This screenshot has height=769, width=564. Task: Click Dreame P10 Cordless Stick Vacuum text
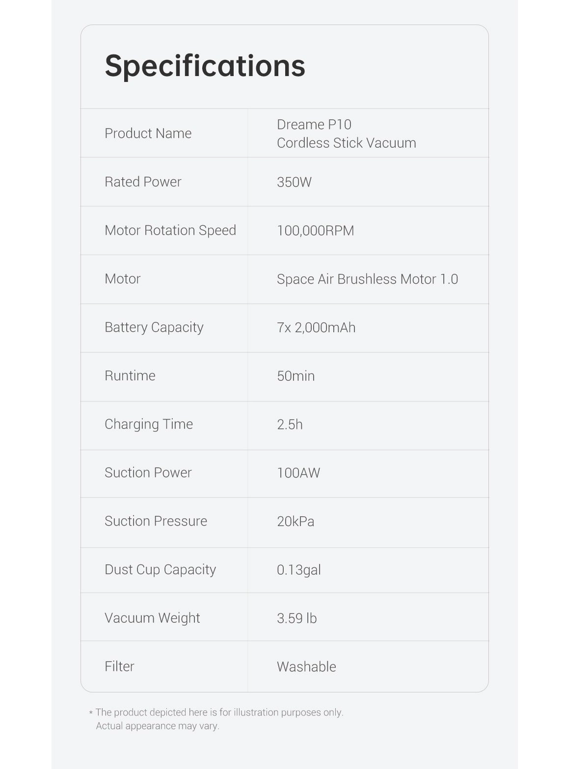pos(346,133)
